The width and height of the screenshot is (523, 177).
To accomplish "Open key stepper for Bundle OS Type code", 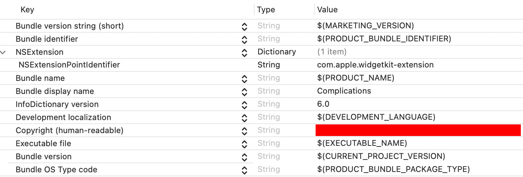I will click(x=244, y=170).
